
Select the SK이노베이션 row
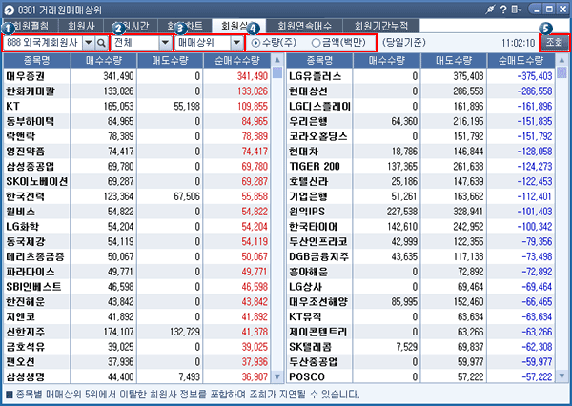[137, 181]
